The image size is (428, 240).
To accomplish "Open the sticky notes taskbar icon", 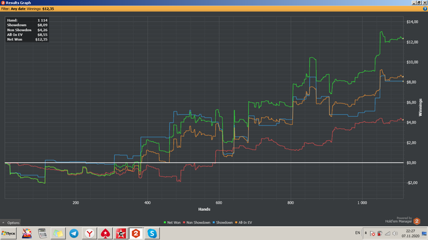I will tap(58, 233).
